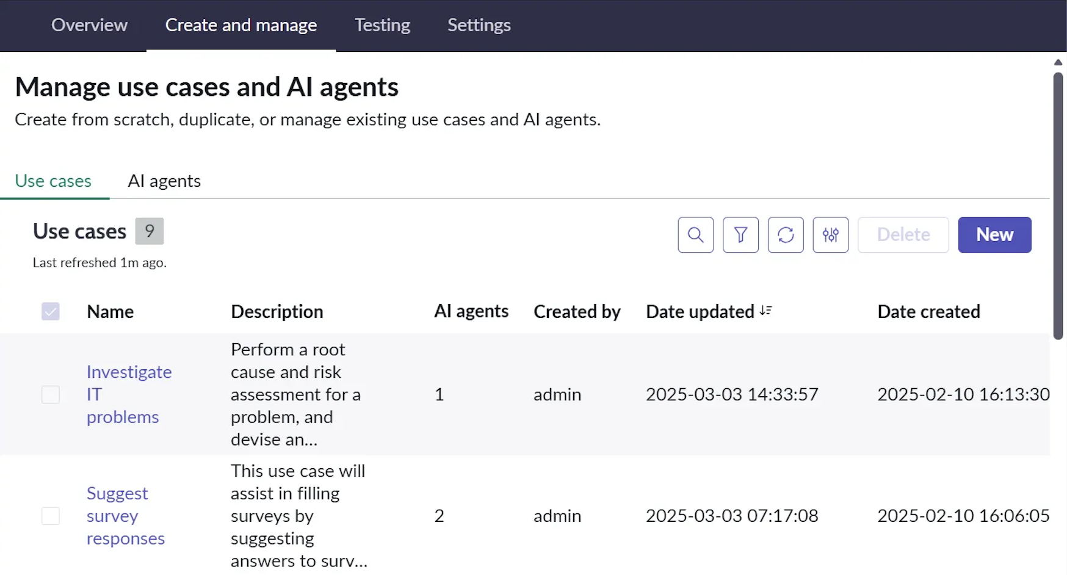Sort by the Name column header
The image size is (1067, 575).
pyautogui.click(x=110, y=312)
